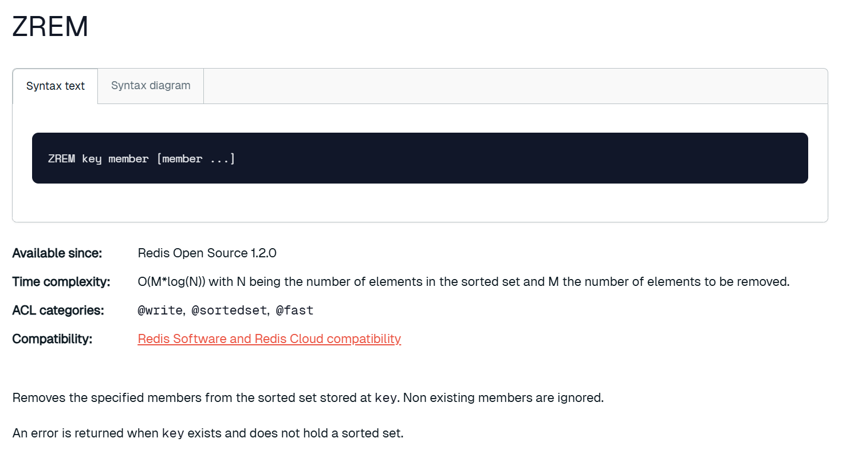Screen dimensions: 842x454
Task: Click the ZREM page heading
Action: 50,27
